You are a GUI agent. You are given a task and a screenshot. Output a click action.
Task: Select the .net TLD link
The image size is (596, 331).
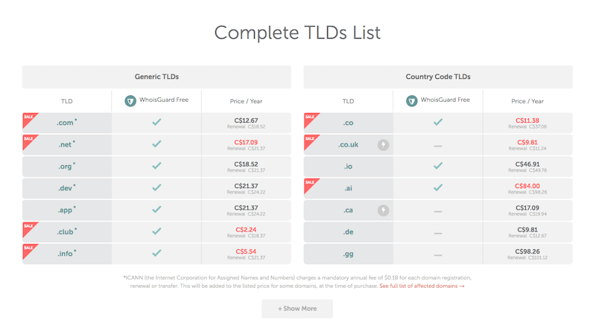(x=65, y=144)
